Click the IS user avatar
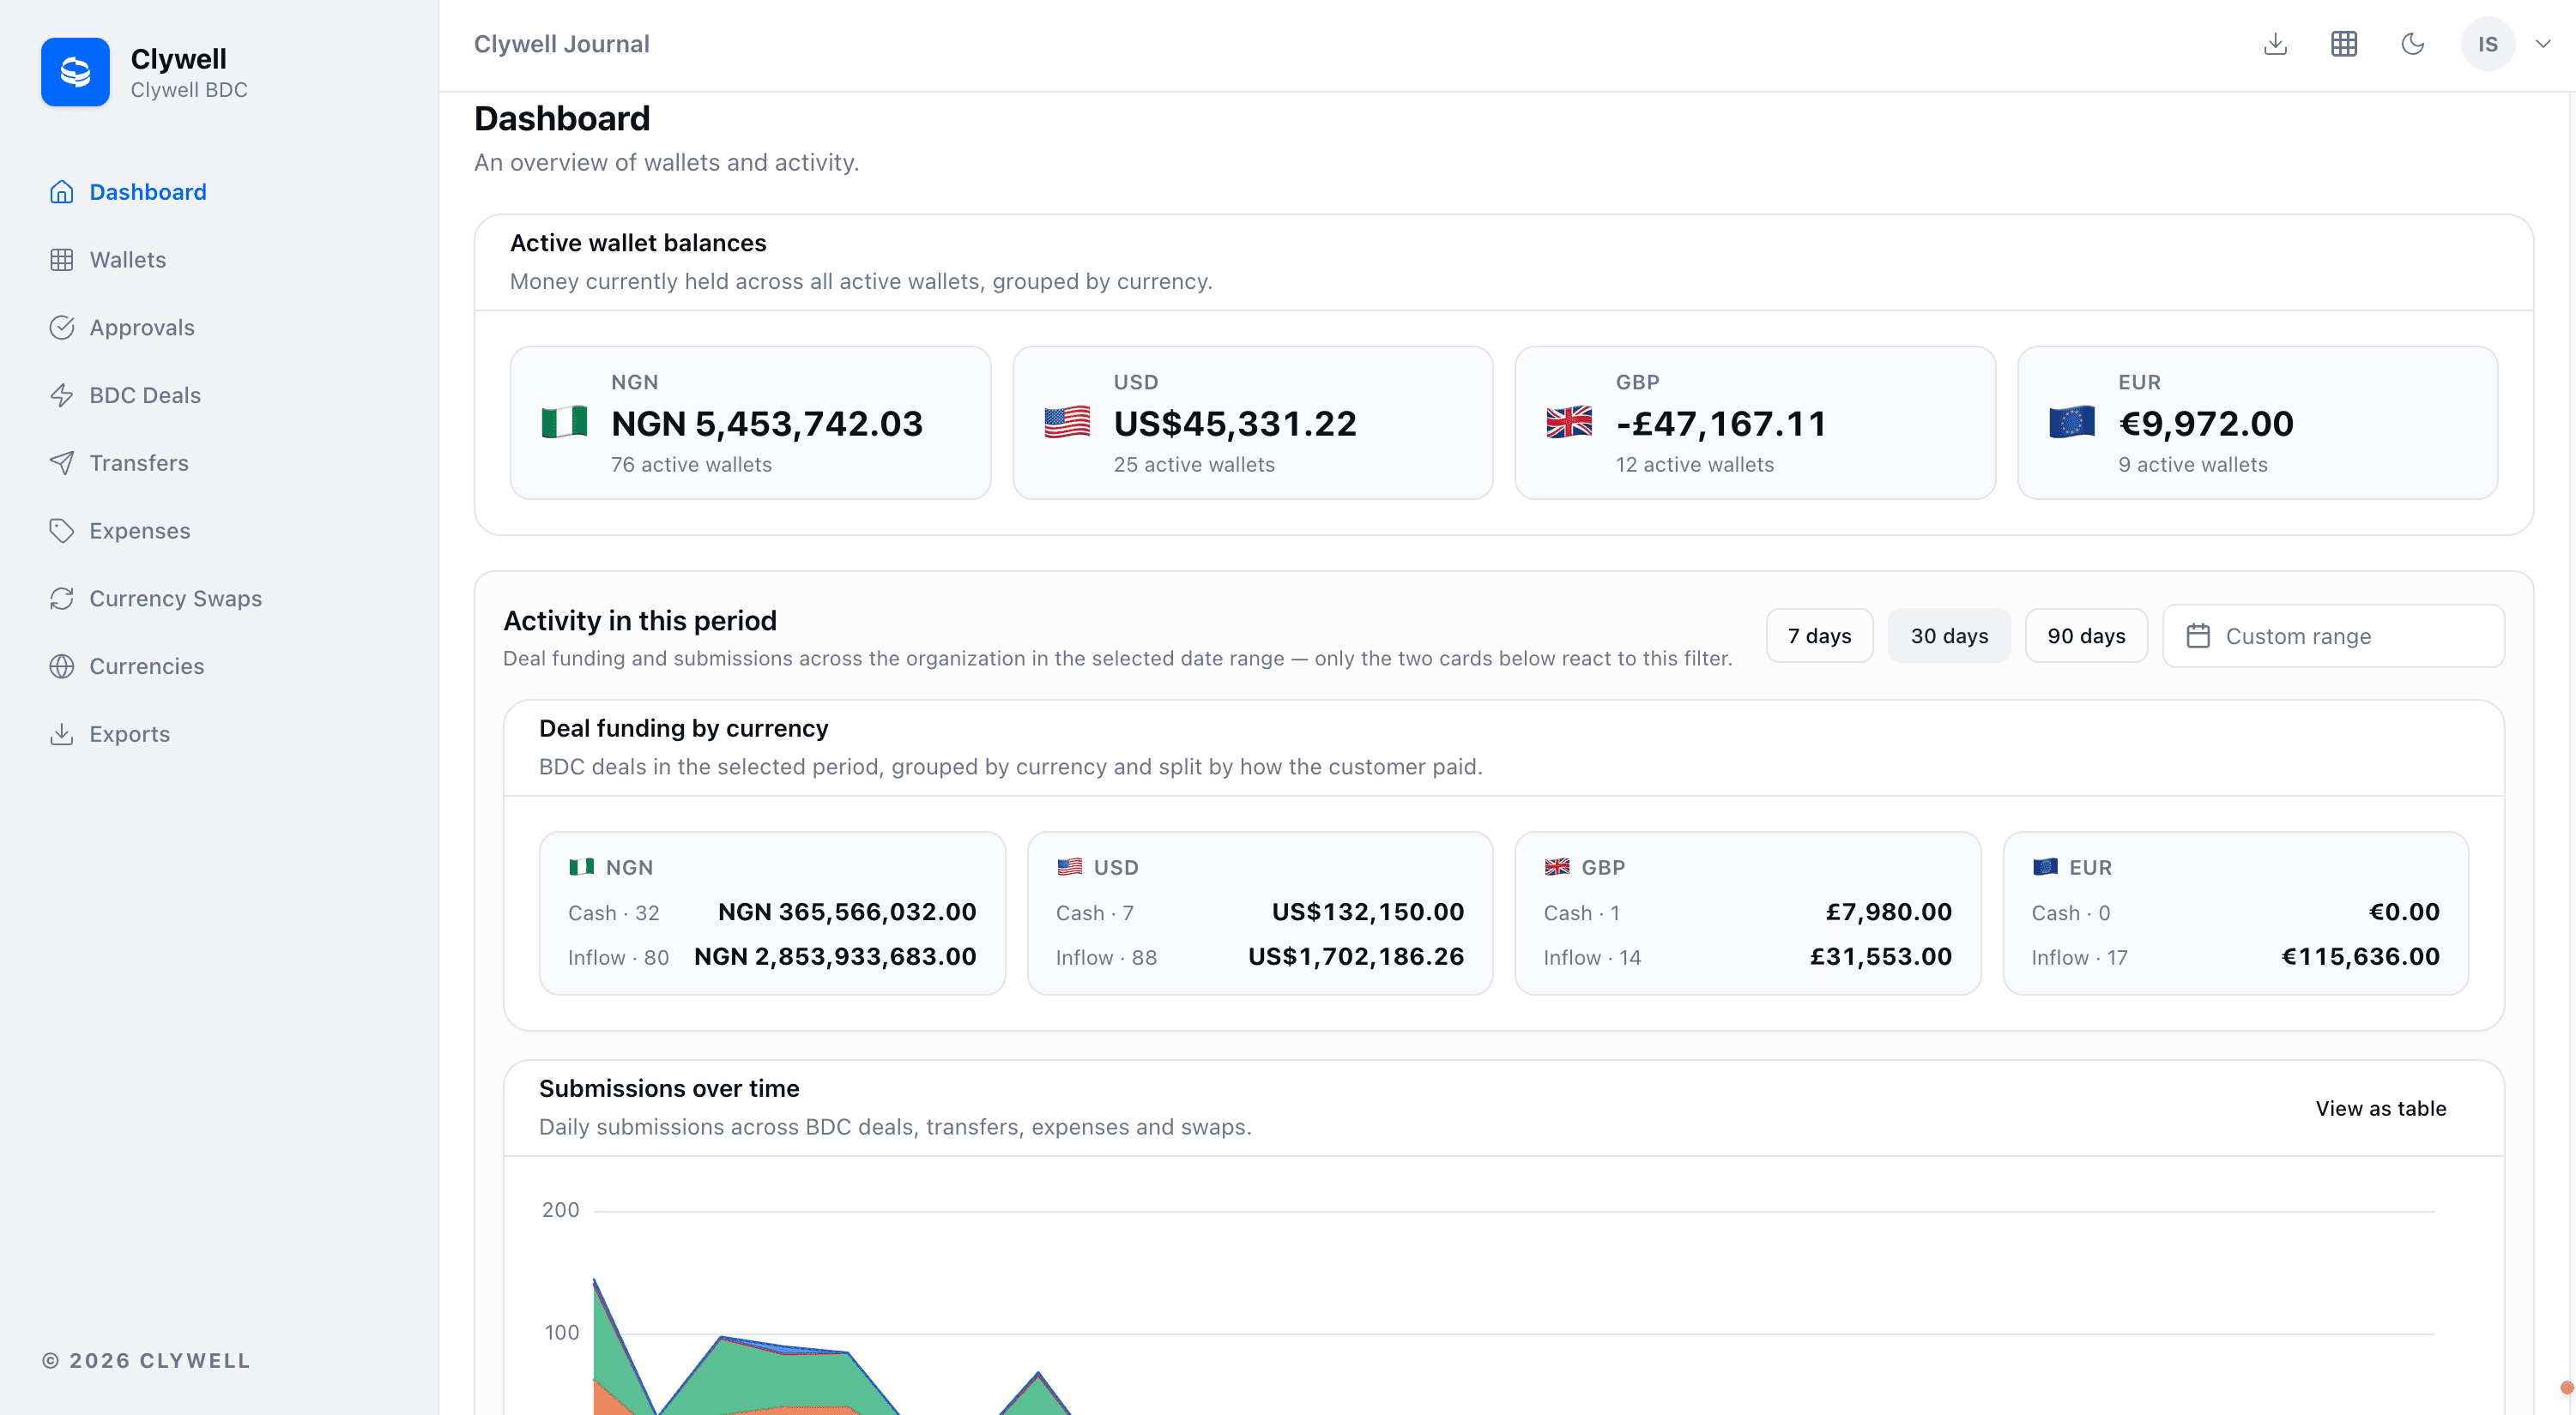 (2488, 44)
